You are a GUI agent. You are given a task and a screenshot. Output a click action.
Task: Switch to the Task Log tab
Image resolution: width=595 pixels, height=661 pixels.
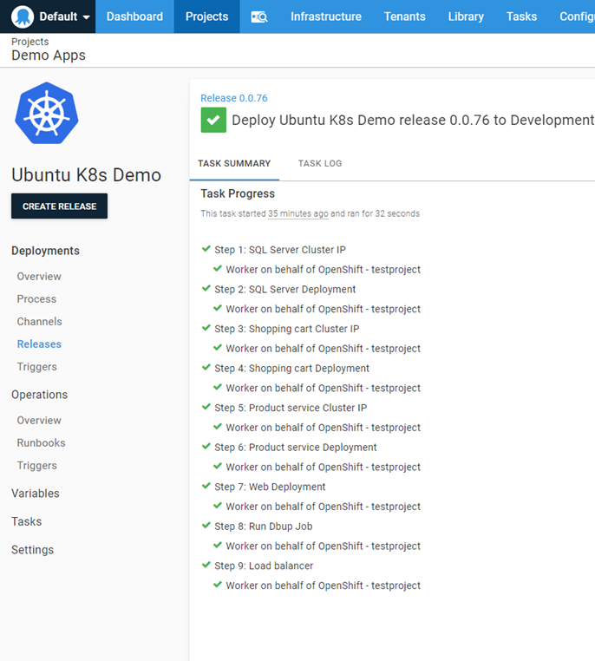pyautogui.click(x=320, y=163)
